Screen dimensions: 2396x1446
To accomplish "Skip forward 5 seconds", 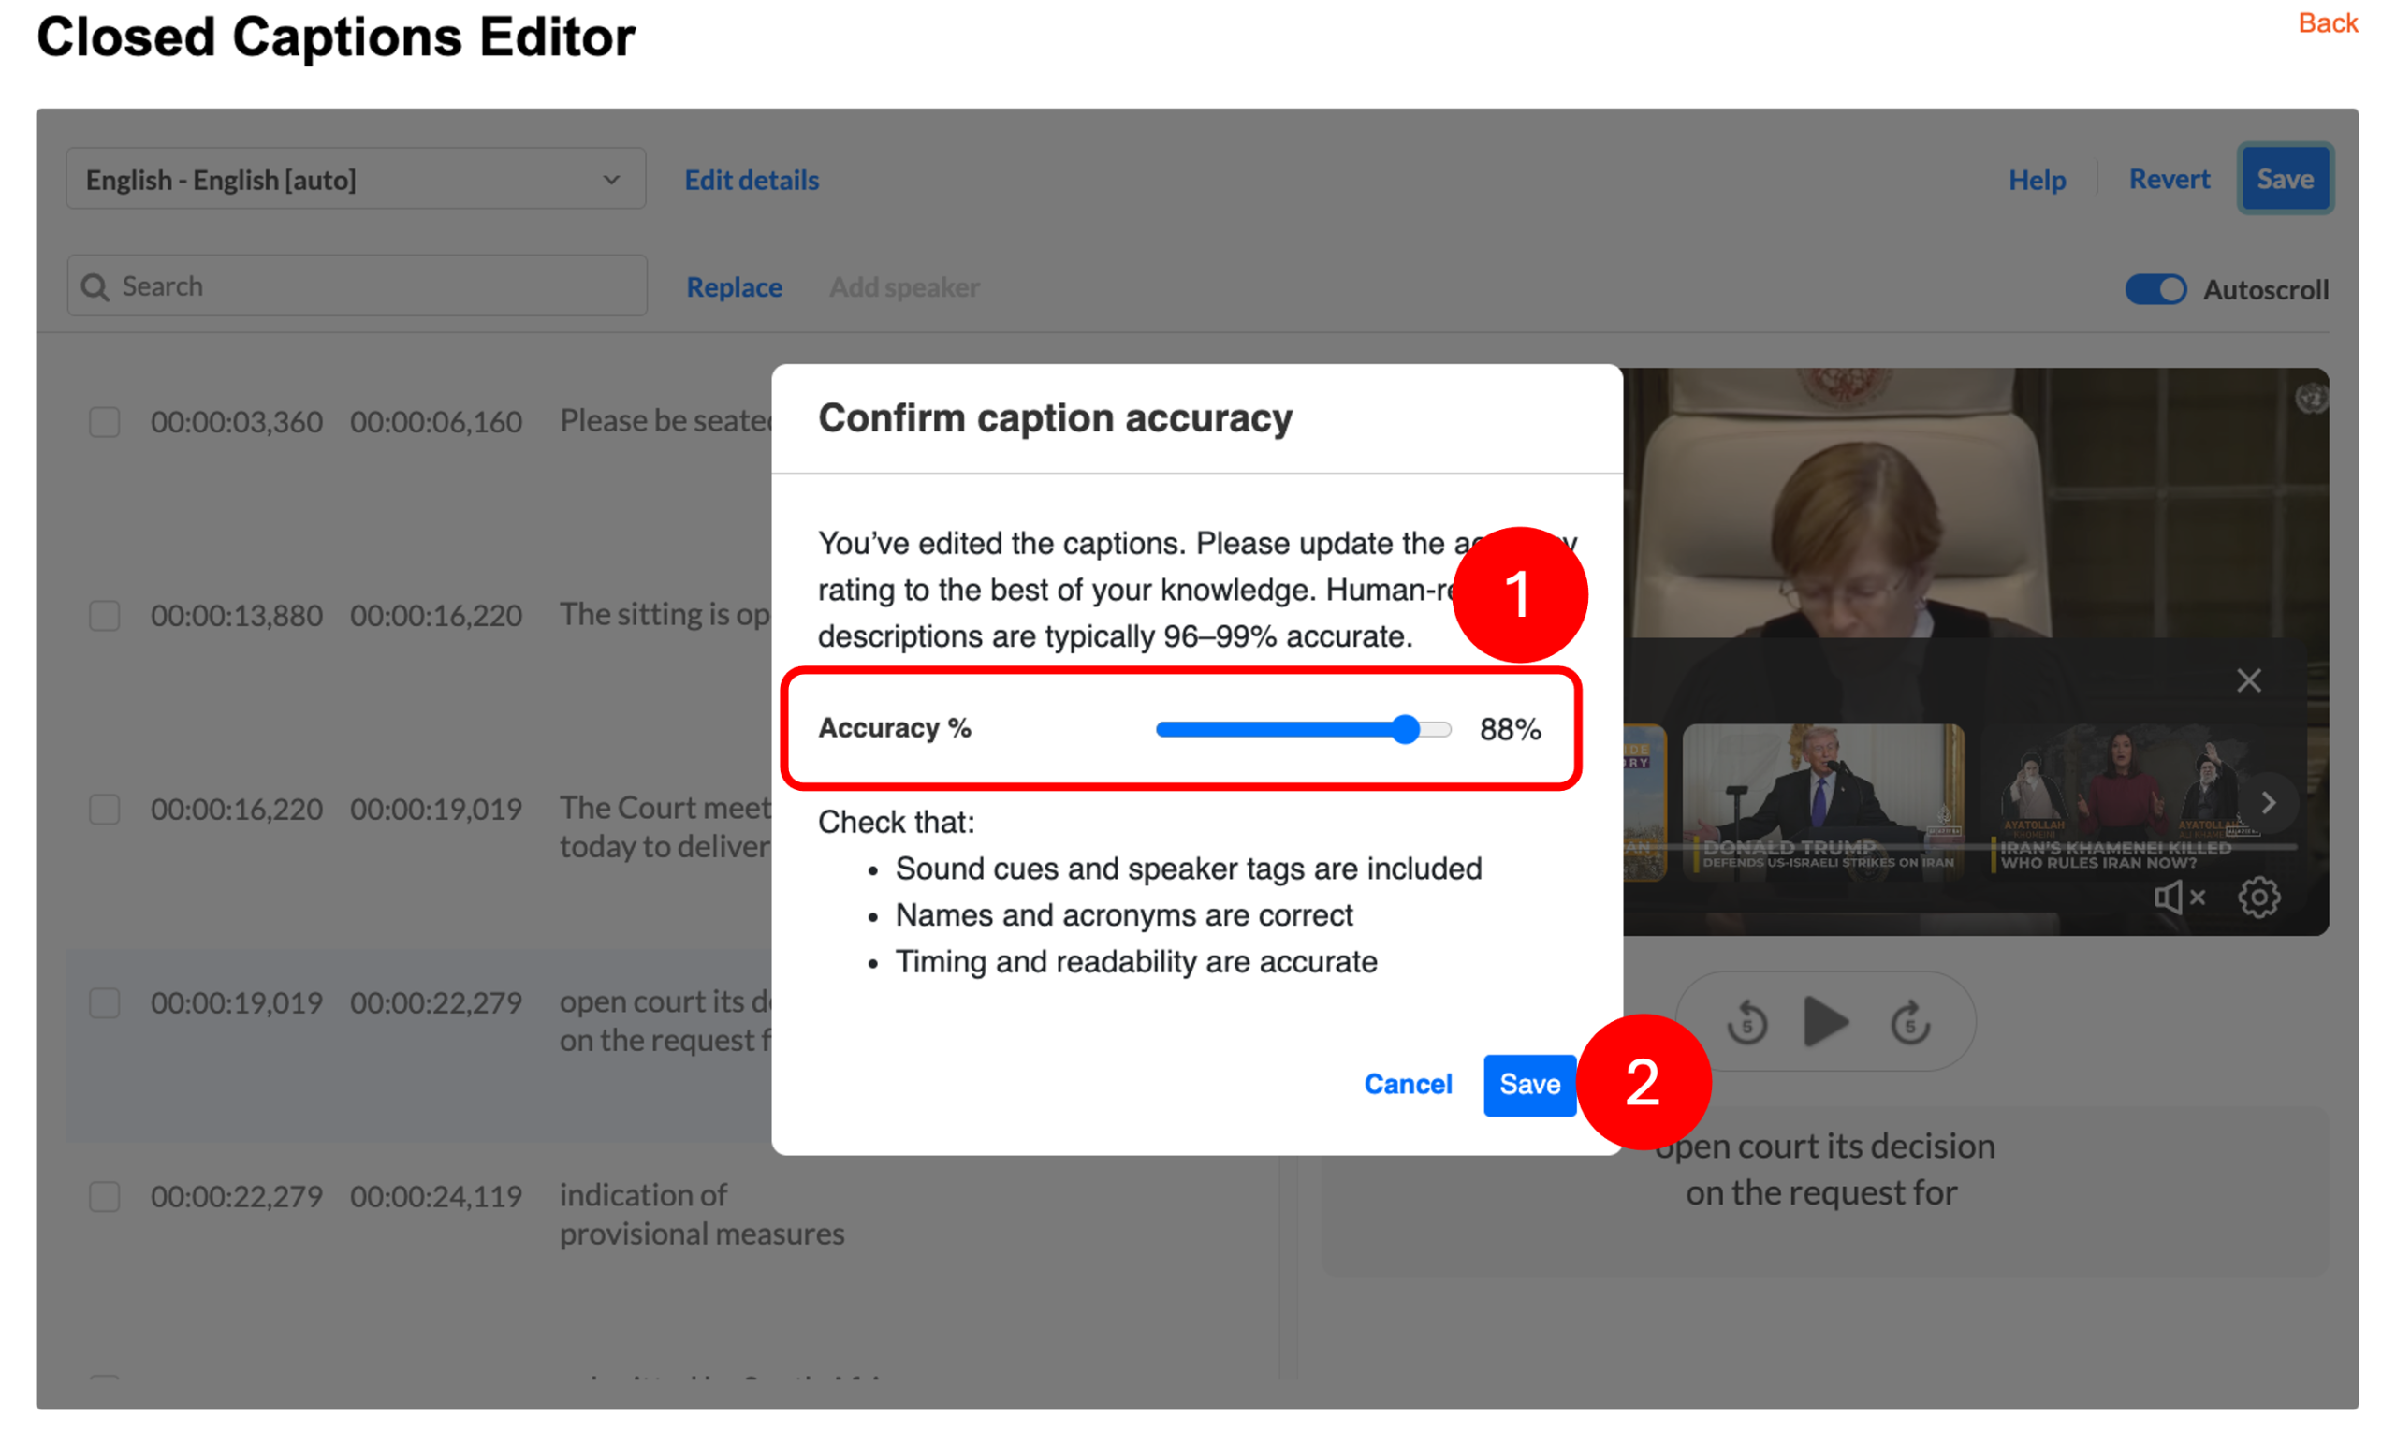I will 1910,1023.
